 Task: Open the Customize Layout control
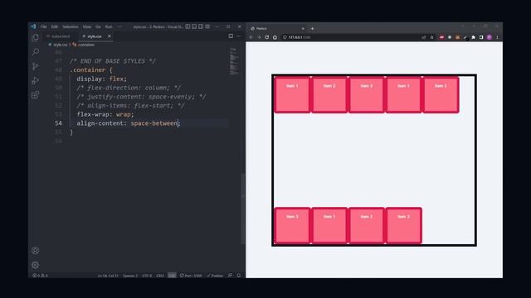(x=207, y=26)
